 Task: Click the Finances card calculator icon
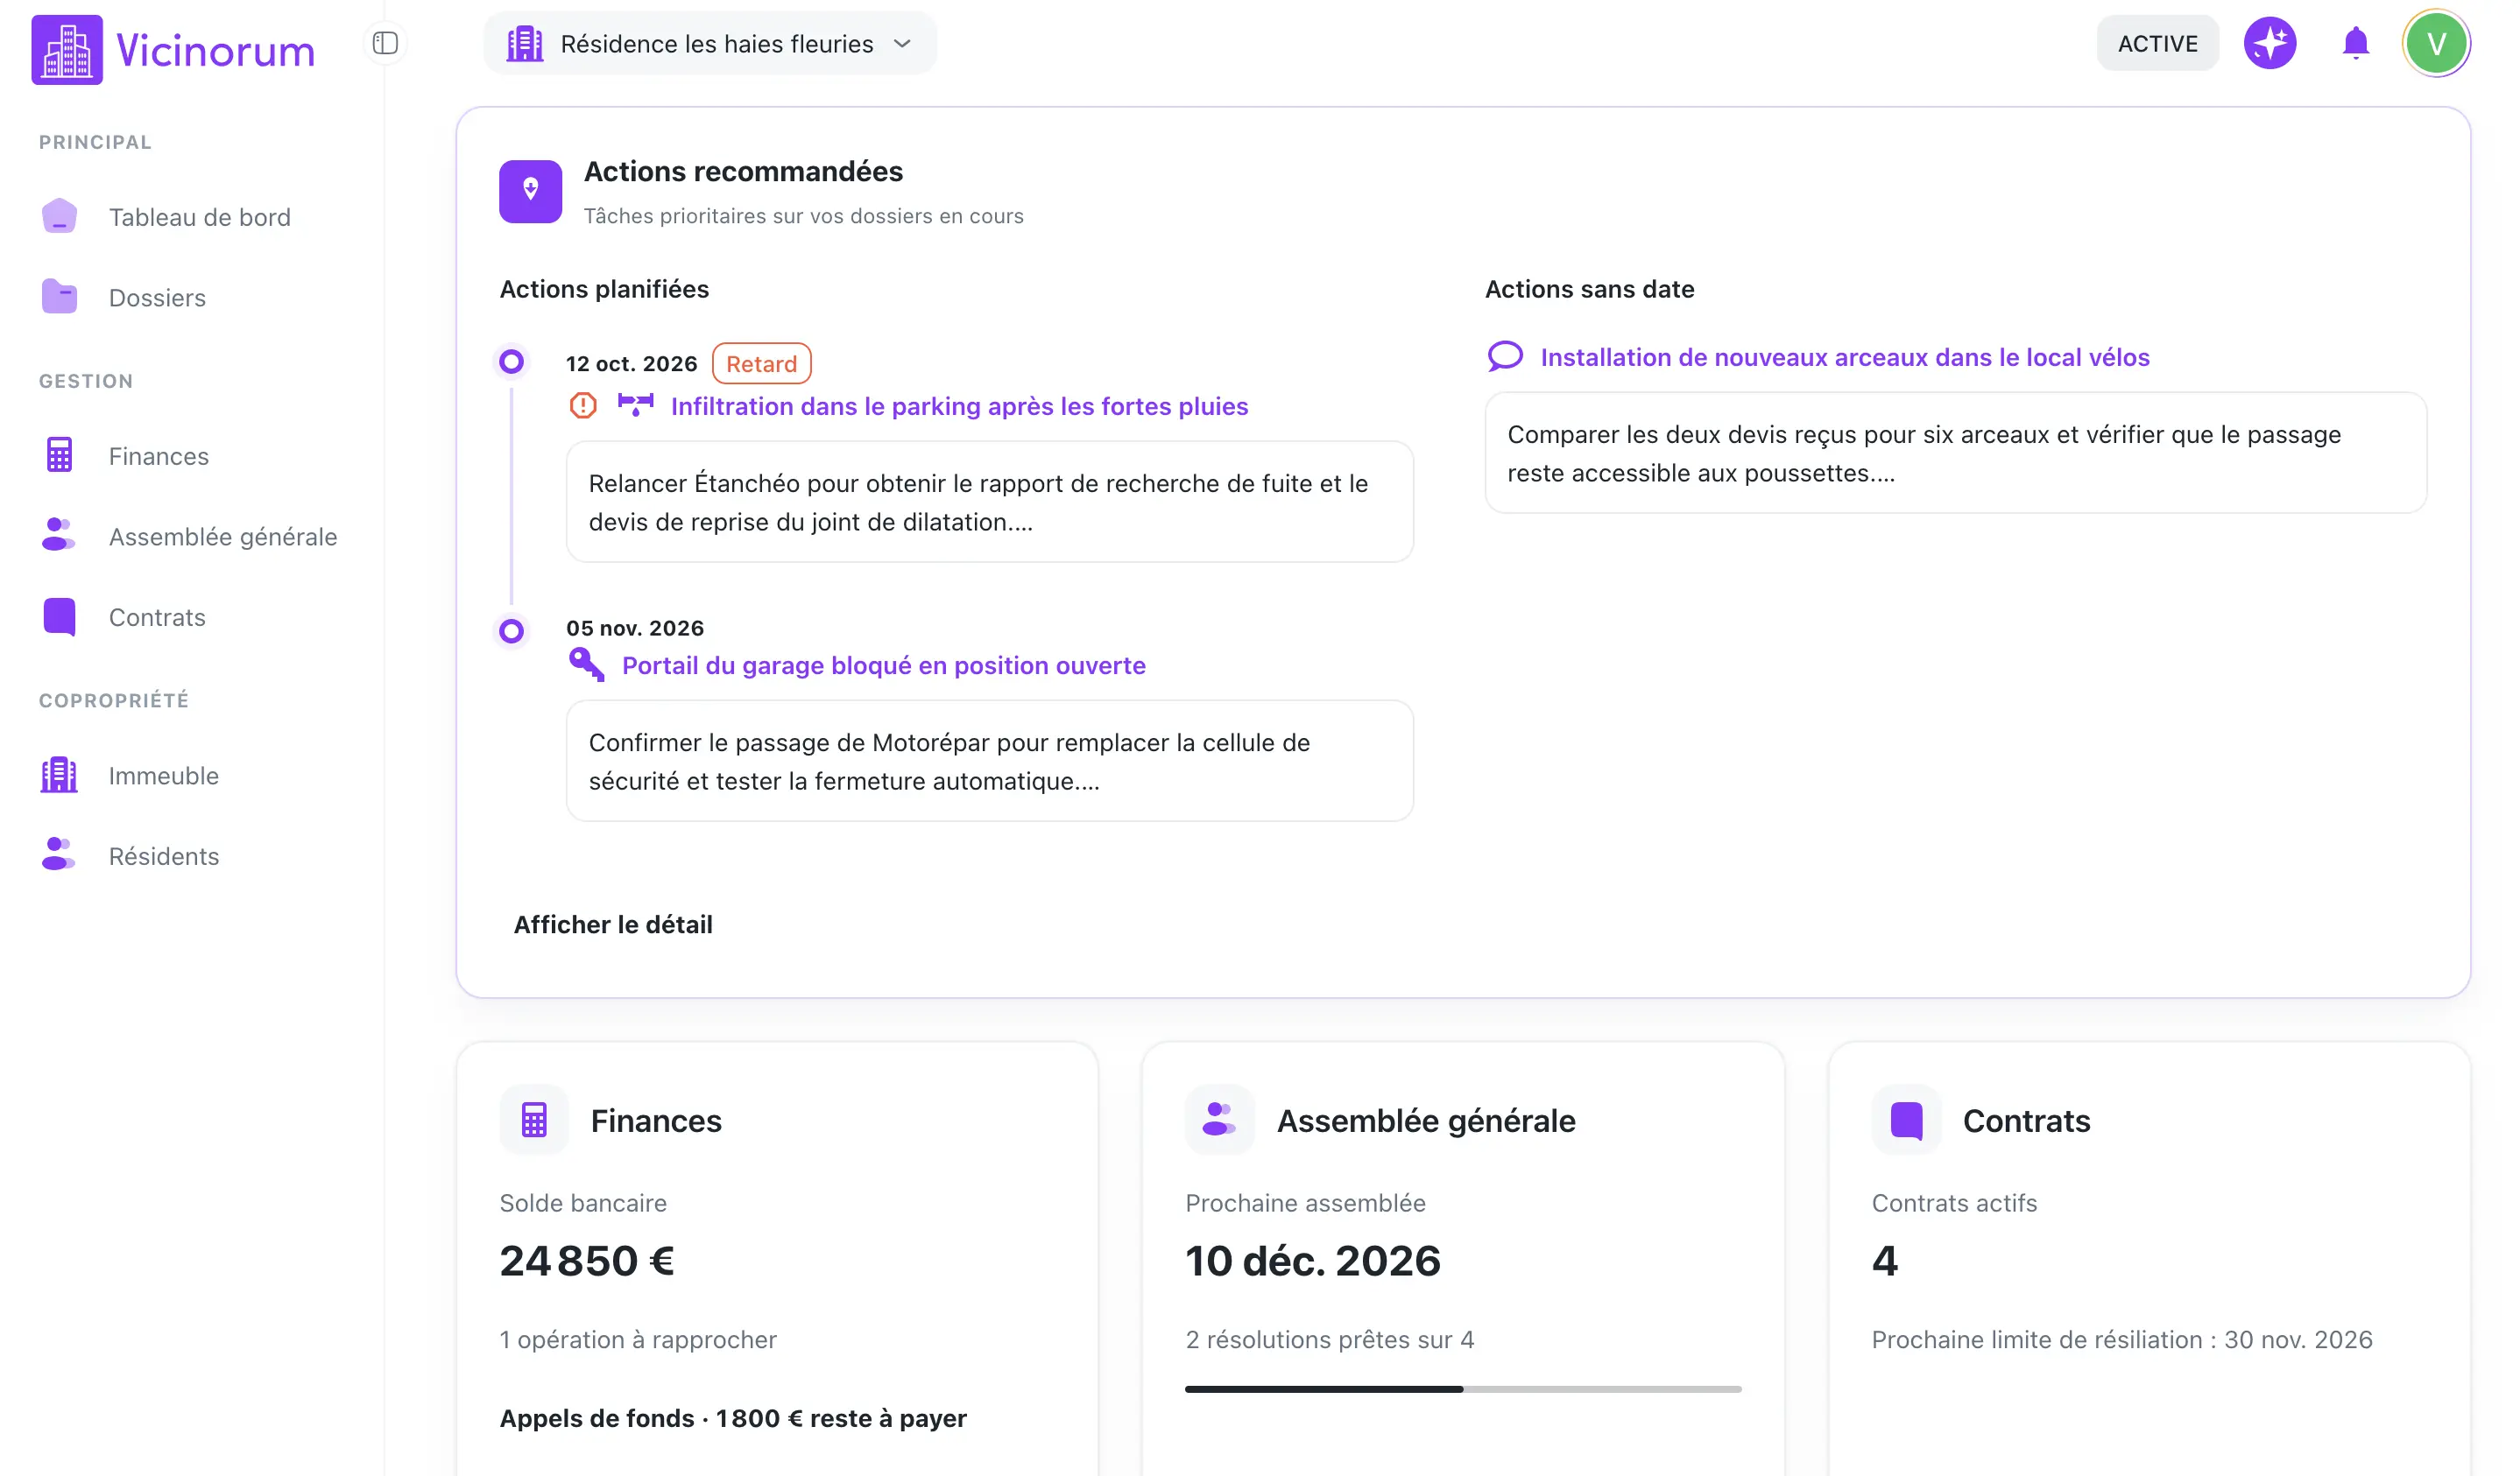(x=534, y=1121)
